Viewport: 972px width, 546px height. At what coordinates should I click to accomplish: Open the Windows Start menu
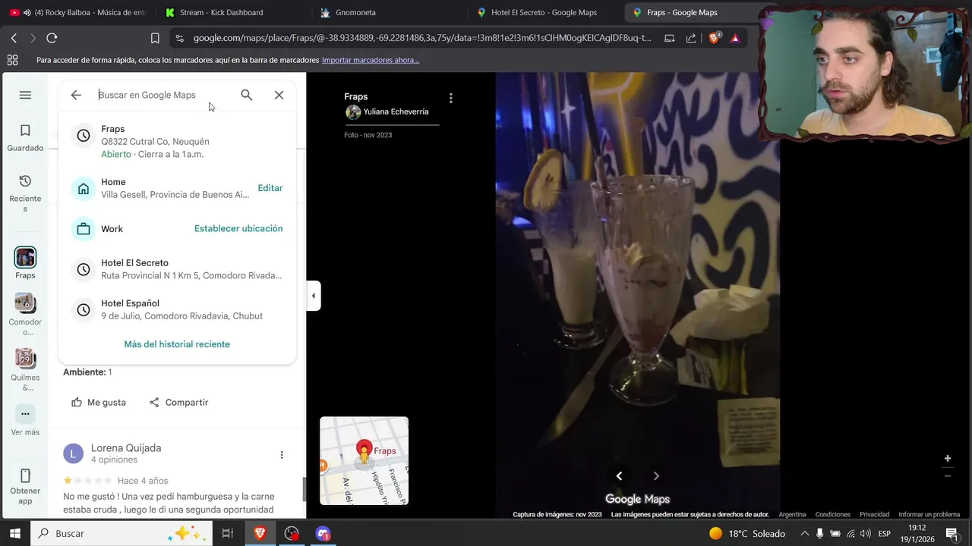pos(15,533)
